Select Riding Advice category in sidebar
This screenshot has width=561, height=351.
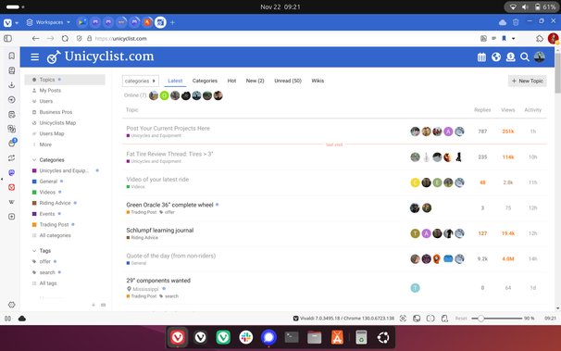tap(55, 203)
